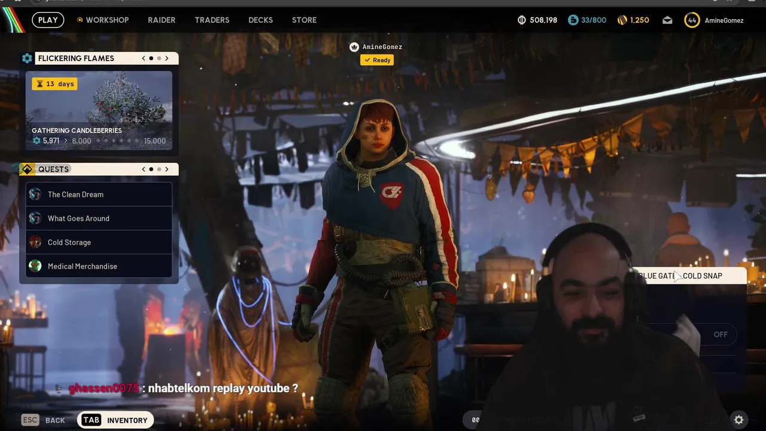Select the BLUE GATE map tab
This screenshot has height=431, width=766.
(x=656, y=276)
